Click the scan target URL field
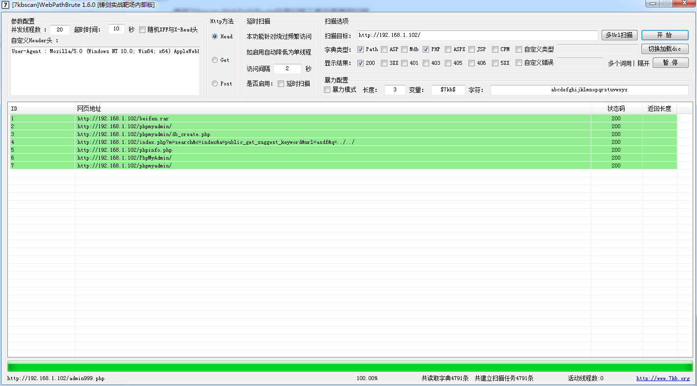This screenshot has height=386, width=697. tap(477, 35)
